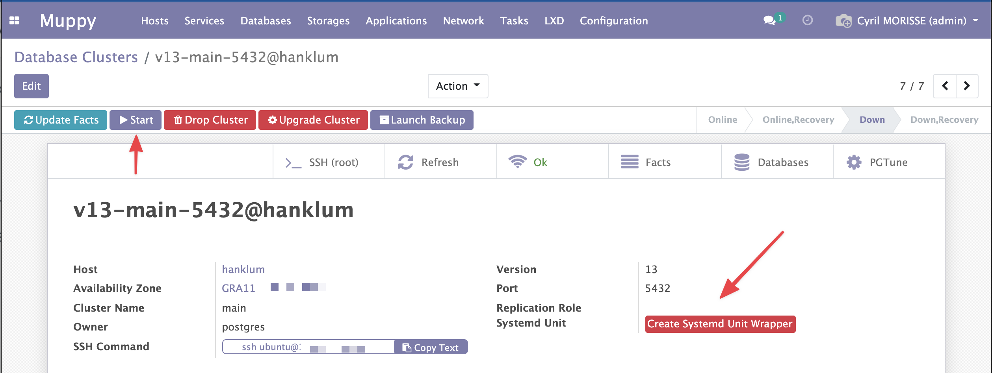Click the hanklum host link
This screenshot has width=992, height=373.
point(243,270)
